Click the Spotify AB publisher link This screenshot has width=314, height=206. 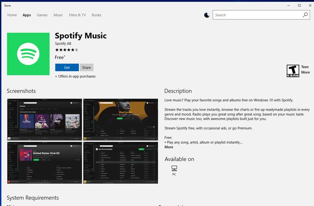(63, 44)
